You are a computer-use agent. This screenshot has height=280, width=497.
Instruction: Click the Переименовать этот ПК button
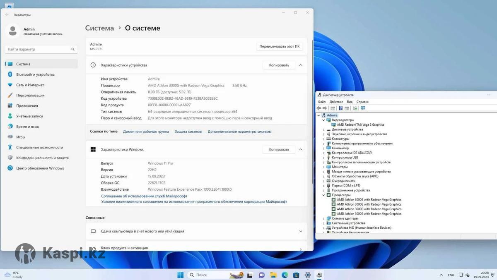pyautogui.click(x=280, y=46)
